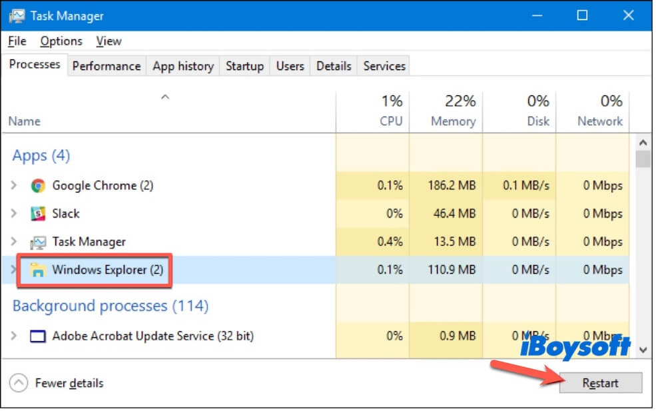The image size is (656, 411).
Task: Expand the Slack process group
Action: coord(14,213)
